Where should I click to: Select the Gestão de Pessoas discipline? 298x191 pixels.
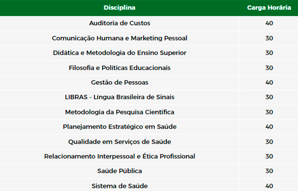[x=119, y=82]
